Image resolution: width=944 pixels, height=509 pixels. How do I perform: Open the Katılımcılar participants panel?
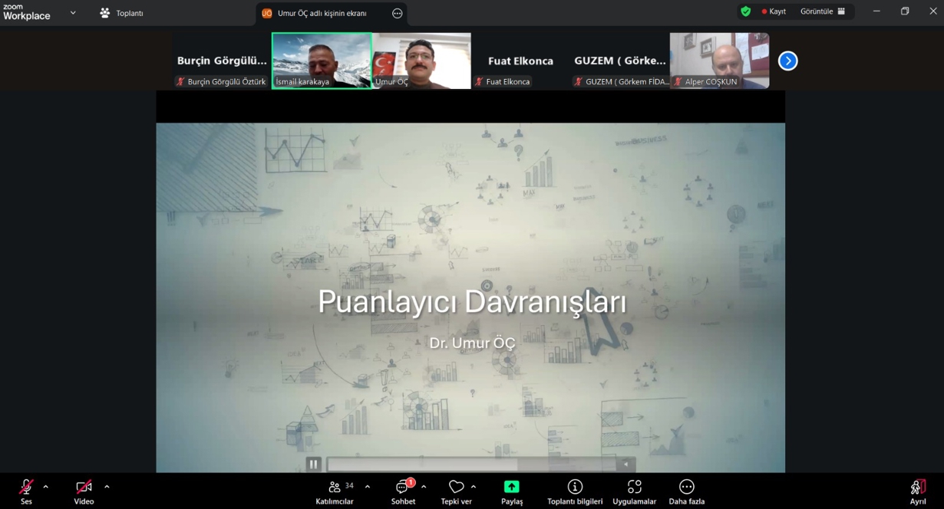click(x=335, y=491)
